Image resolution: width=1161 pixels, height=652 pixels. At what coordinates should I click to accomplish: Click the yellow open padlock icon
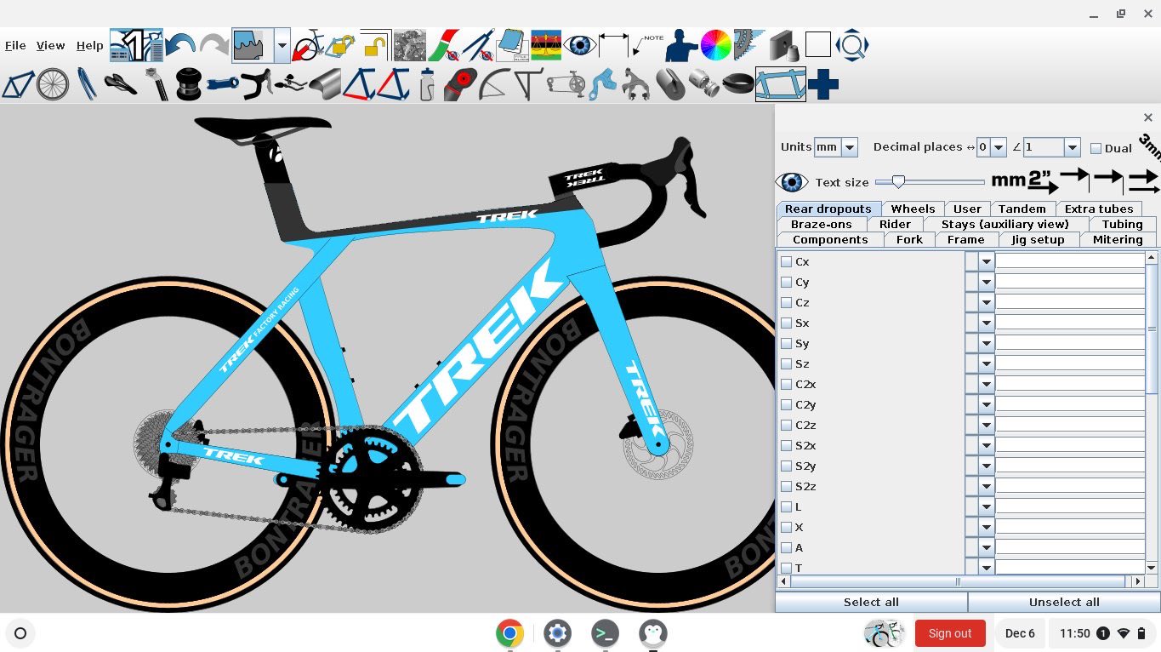pyautogui.click(x=375, y=45)
